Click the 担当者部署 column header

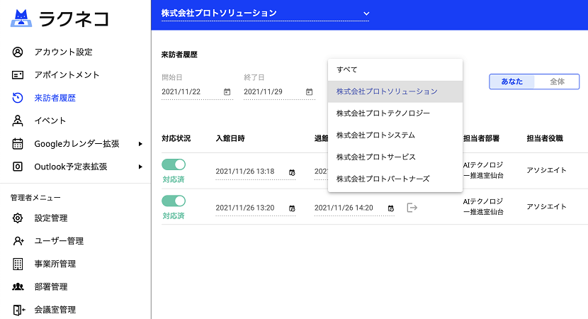482,138
